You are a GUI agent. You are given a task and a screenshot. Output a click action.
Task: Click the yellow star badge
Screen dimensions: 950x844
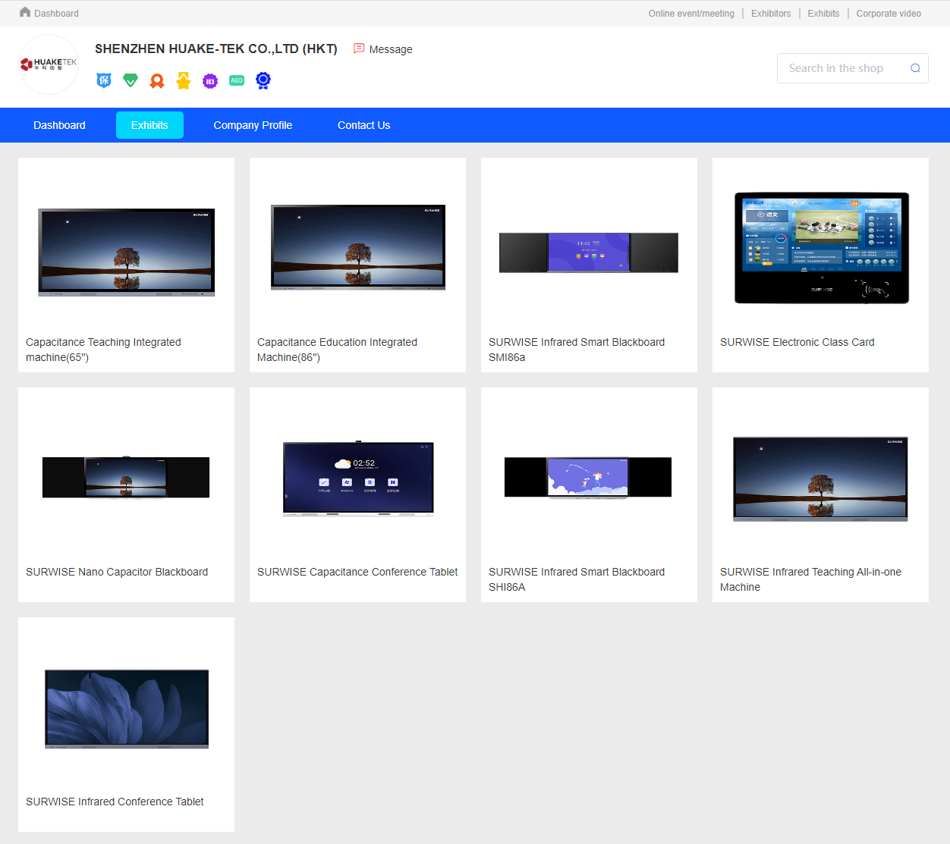pos(184,80)
